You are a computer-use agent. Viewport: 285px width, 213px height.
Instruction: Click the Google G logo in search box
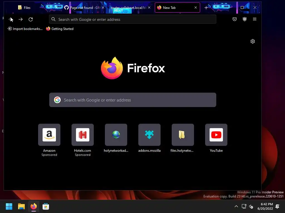pyautogui.click(x=57, y=100)
